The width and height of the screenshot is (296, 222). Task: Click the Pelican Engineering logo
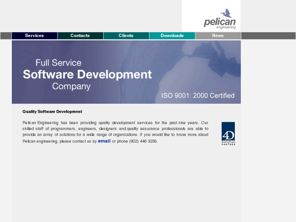[220, 19]
